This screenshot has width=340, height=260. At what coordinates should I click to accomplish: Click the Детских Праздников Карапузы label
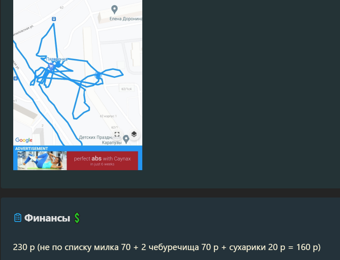pyautogui.click(x=100, y=140)
